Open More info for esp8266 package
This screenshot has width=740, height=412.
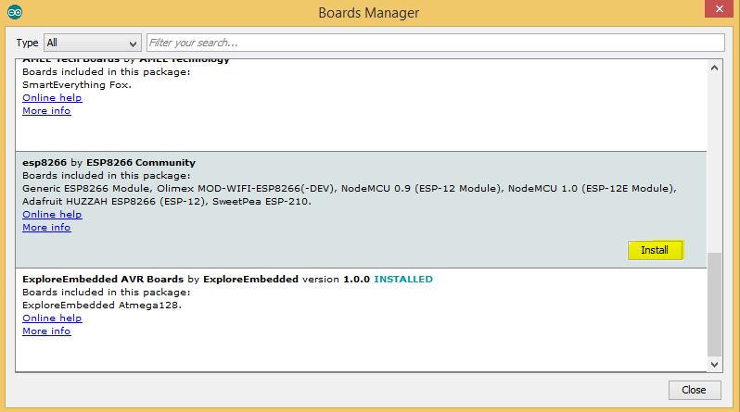46,228
